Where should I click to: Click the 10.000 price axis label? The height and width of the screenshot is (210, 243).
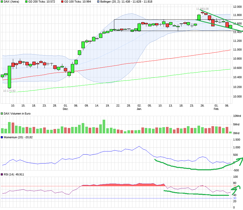pyautogui.click(x=237, y=96)
